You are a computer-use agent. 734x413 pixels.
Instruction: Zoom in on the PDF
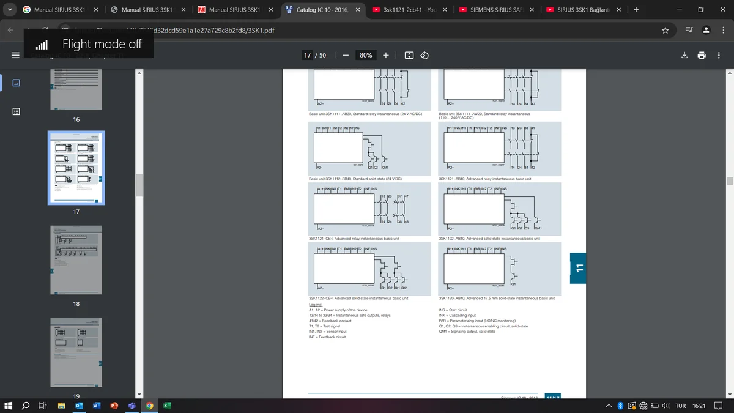386,55
